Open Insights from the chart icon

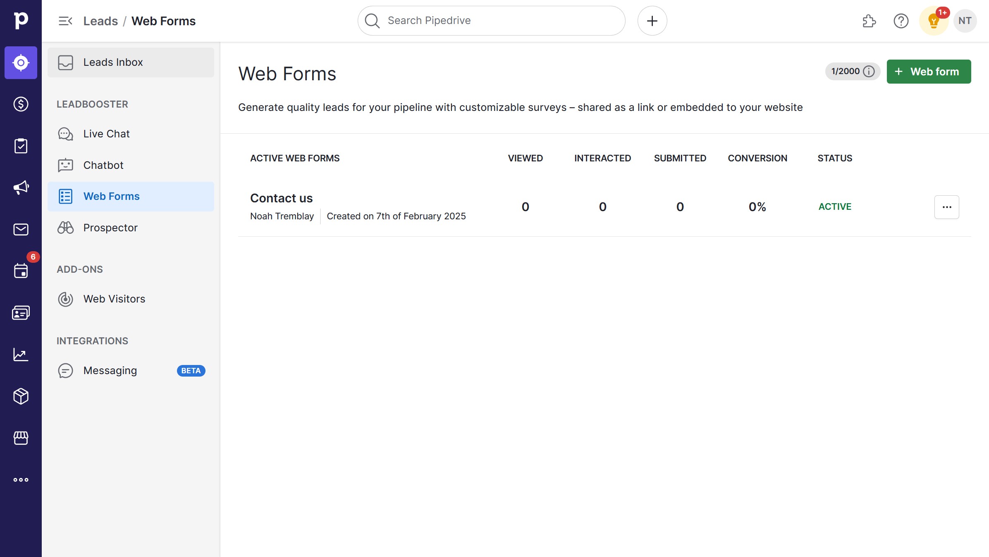[21, 355]
